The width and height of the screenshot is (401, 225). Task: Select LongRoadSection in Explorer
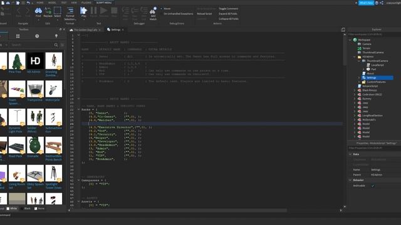point(372,116)
